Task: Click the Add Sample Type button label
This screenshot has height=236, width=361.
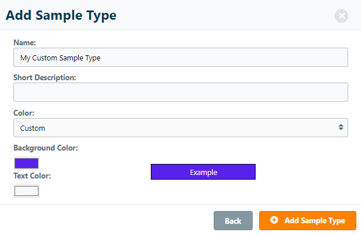Action: point(315,221)
